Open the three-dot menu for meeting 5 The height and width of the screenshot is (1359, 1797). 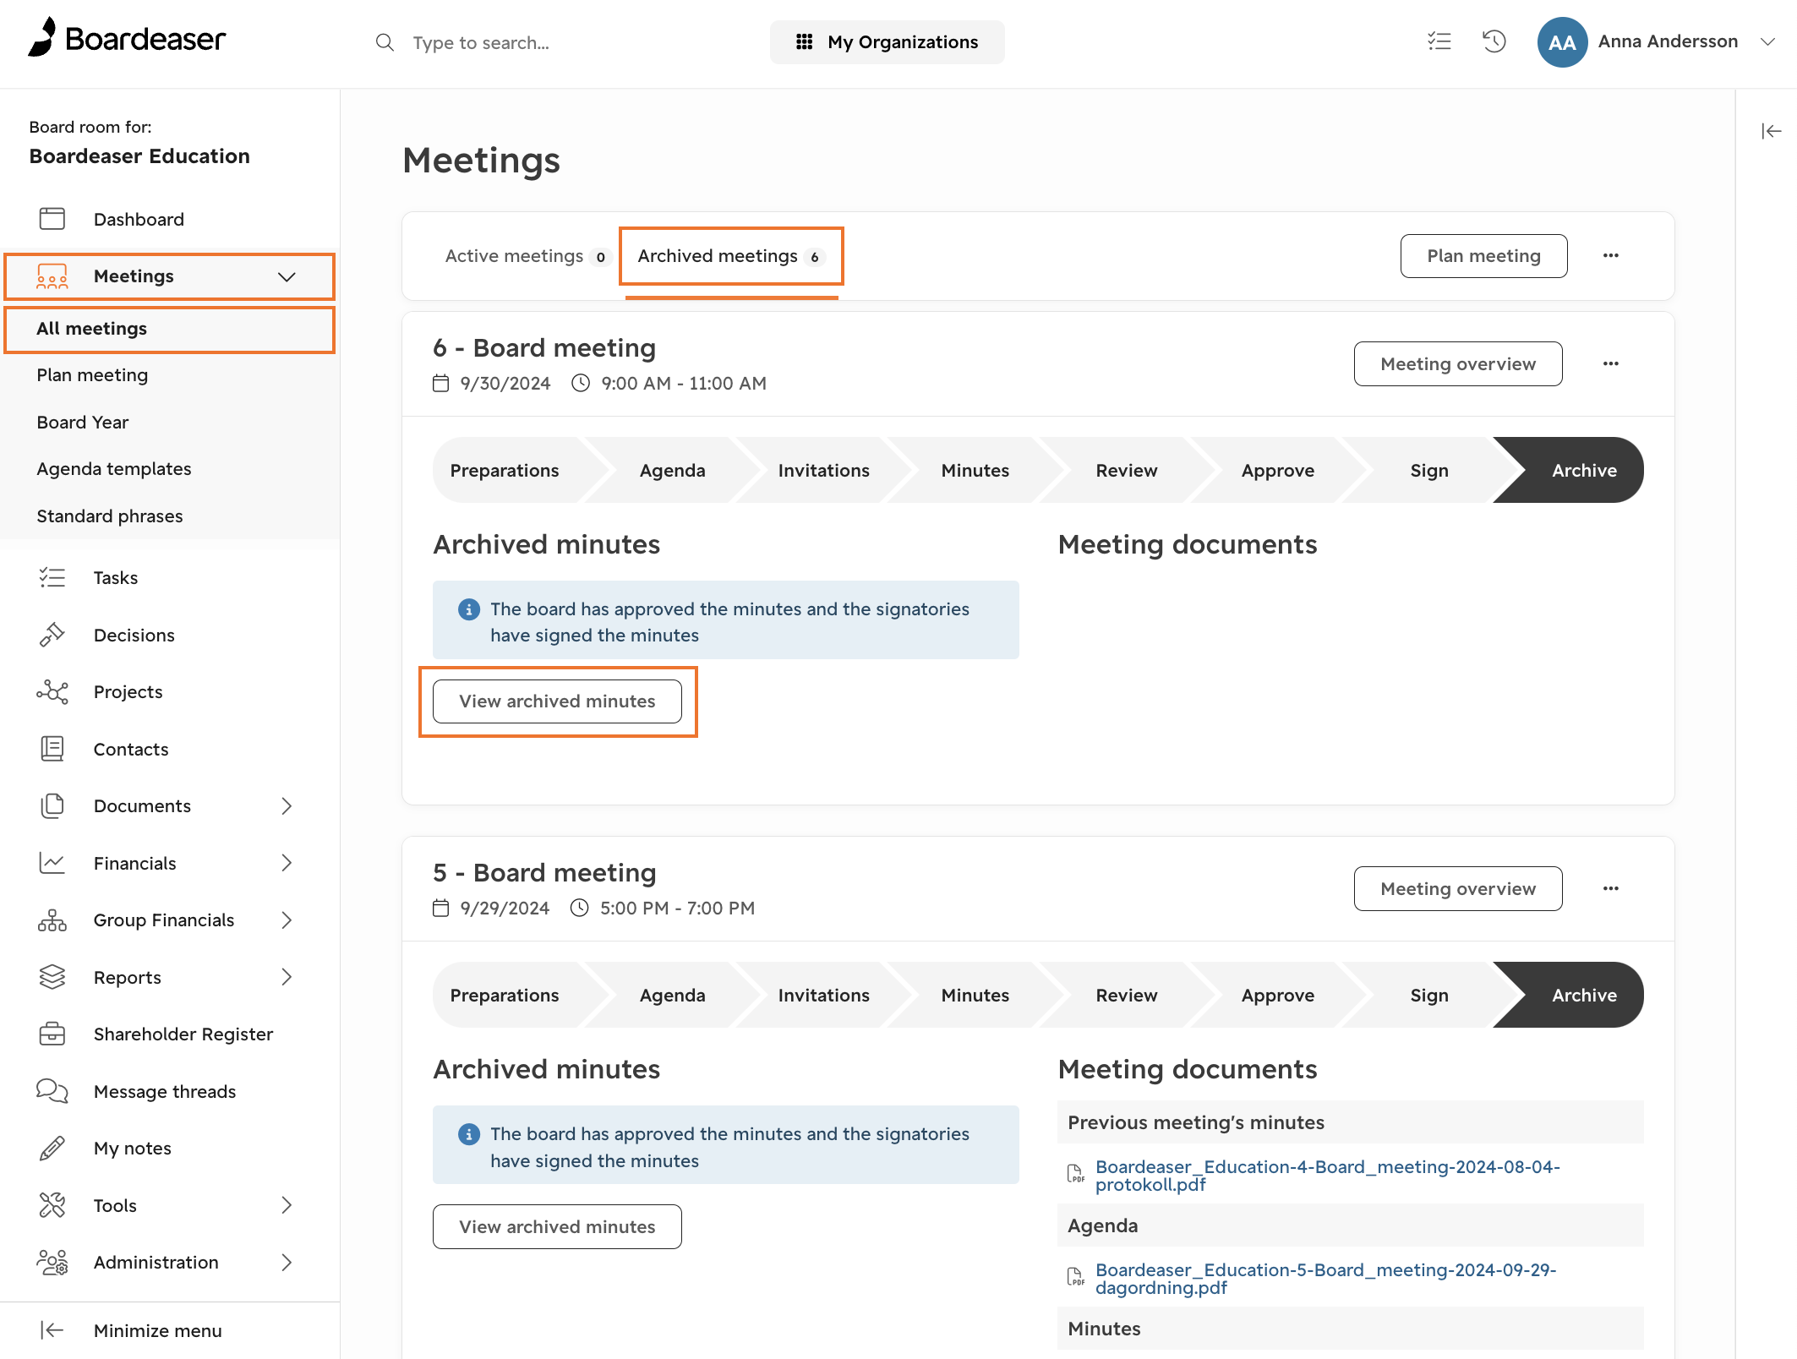(1611, 888)
